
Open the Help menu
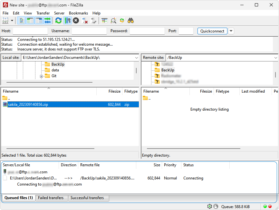(96, 13)
